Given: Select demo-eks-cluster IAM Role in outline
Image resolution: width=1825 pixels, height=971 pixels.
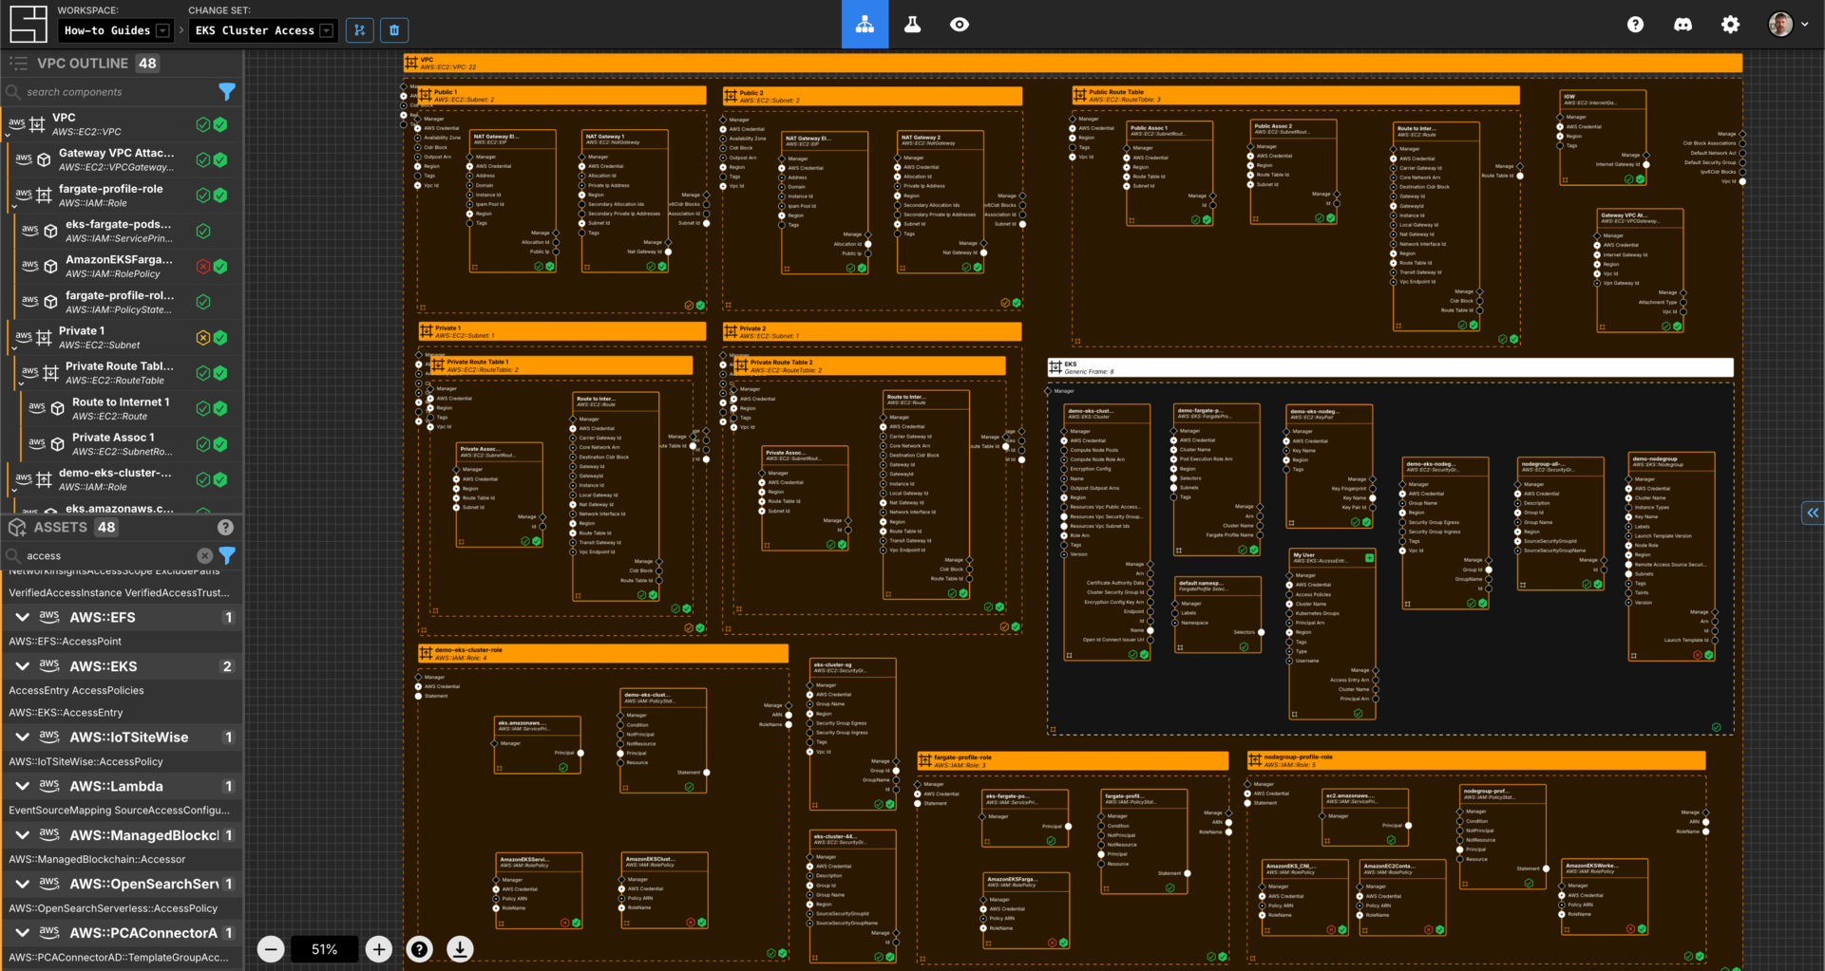Looking at the screenshot, I should point(122,479).
